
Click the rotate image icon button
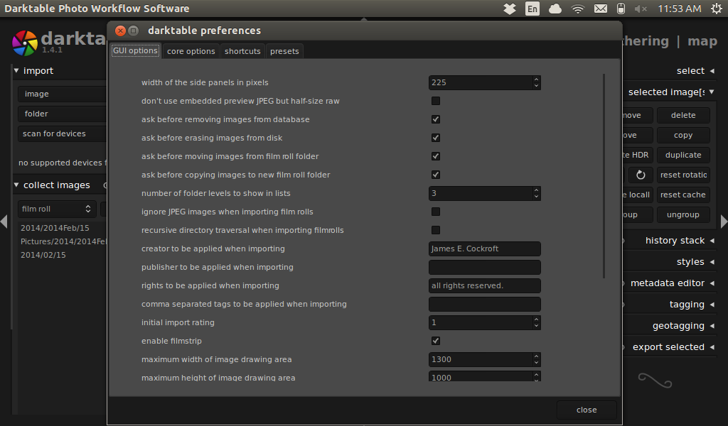coord(641,175)
